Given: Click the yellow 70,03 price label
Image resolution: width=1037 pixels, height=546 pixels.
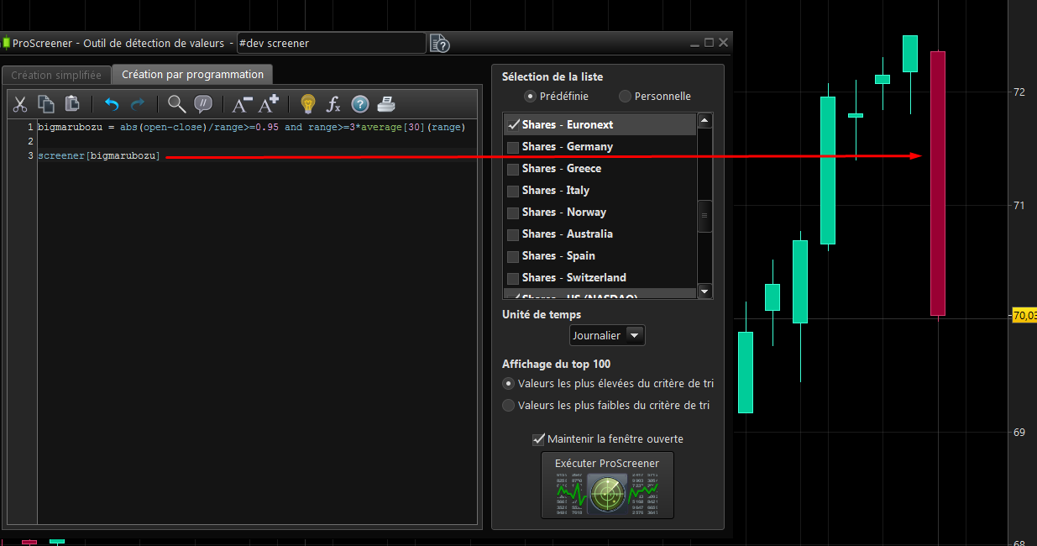Looking at the screenshot, I should 1024,315.
